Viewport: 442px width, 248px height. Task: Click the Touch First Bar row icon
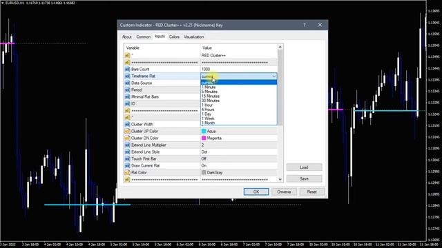127,159
